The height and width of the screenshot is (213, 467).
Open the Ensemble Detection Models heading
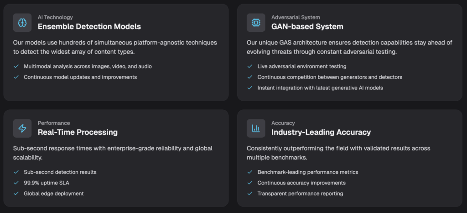tap(89, 26)
